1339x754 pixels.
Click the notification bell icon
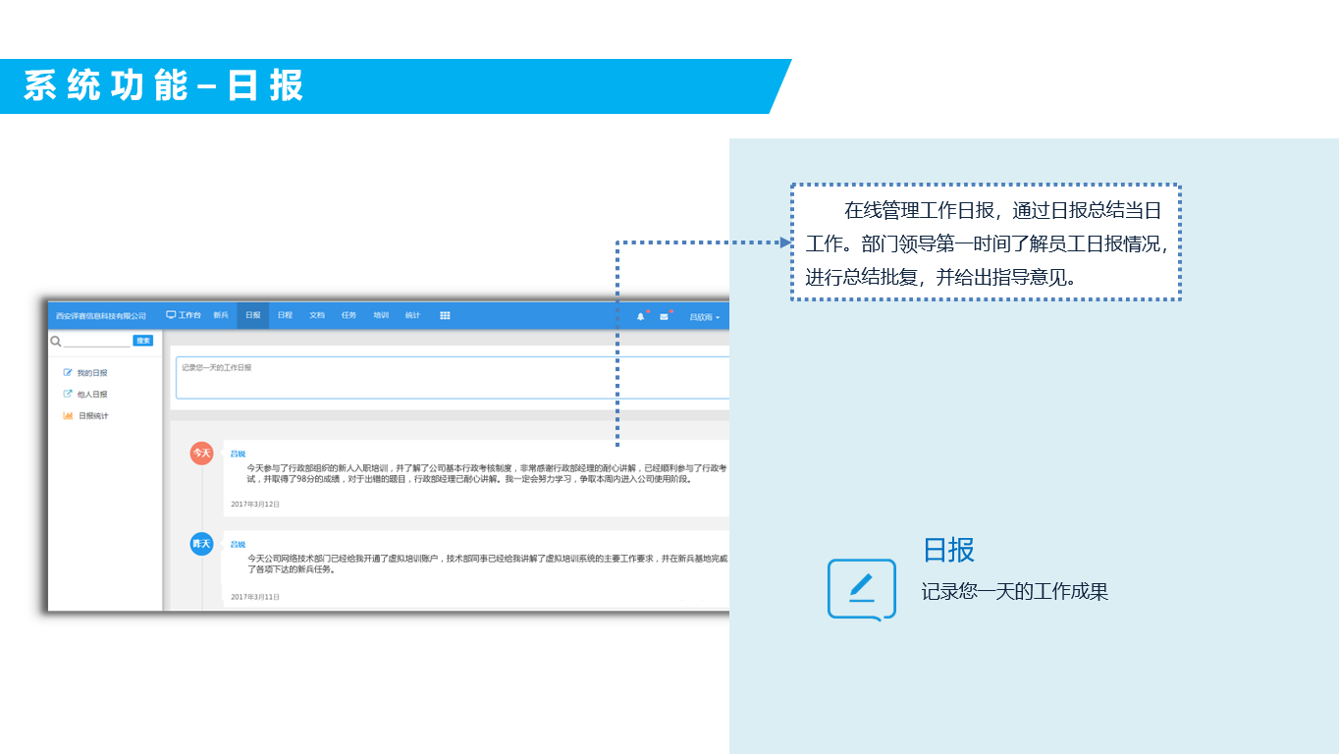[x=641, y=316]
